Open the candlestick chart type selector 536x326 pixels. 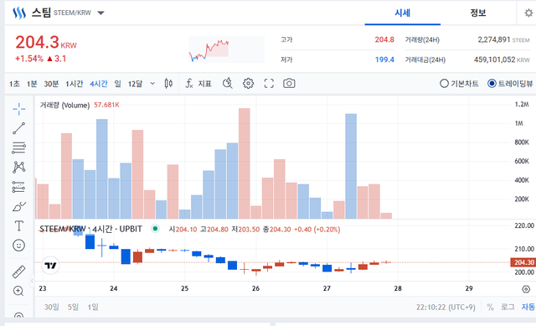168,84
